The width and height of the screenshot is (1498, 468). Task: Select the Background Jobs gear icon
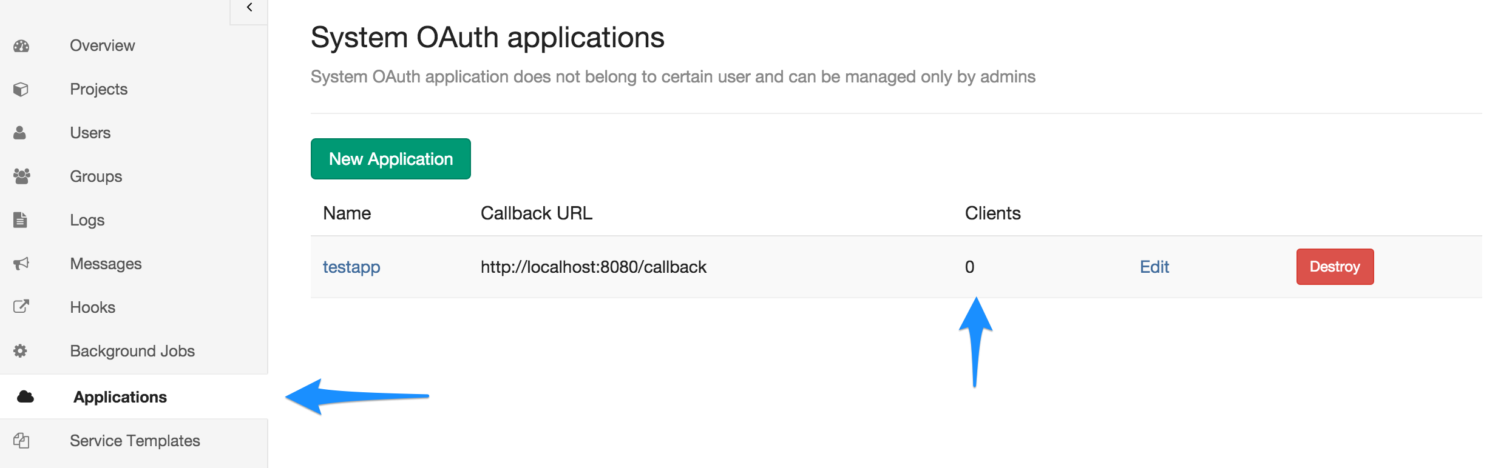[20, 351]
